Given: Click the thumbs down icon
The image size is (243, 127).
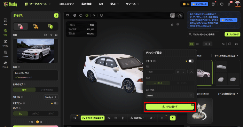Looking at the screenshot, I should click(x=178, y=25).
